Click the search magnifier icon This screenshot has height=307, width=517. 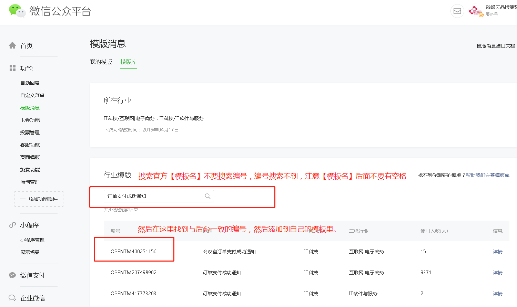pyautogui.click(x=207, y=196)
